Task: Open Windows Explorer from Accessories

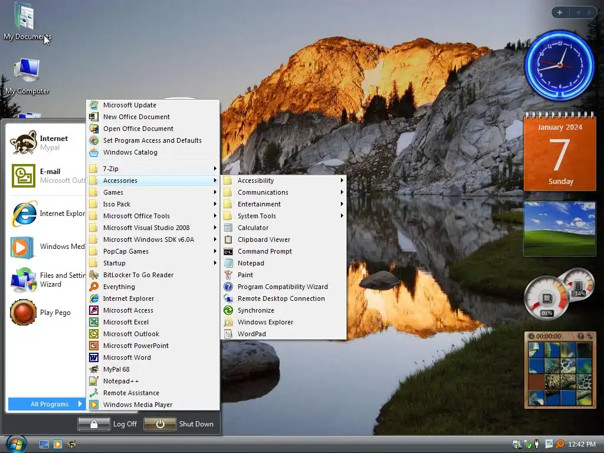Action: pyautogui.click(x=284, y=322)
